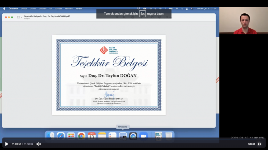
Task: Play the video recording
Action: point(6,144)
